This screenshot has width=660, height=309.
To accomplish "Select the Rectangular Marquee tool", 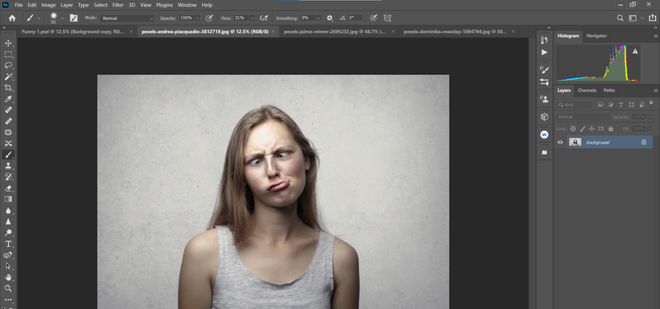I will pos(8,54).
